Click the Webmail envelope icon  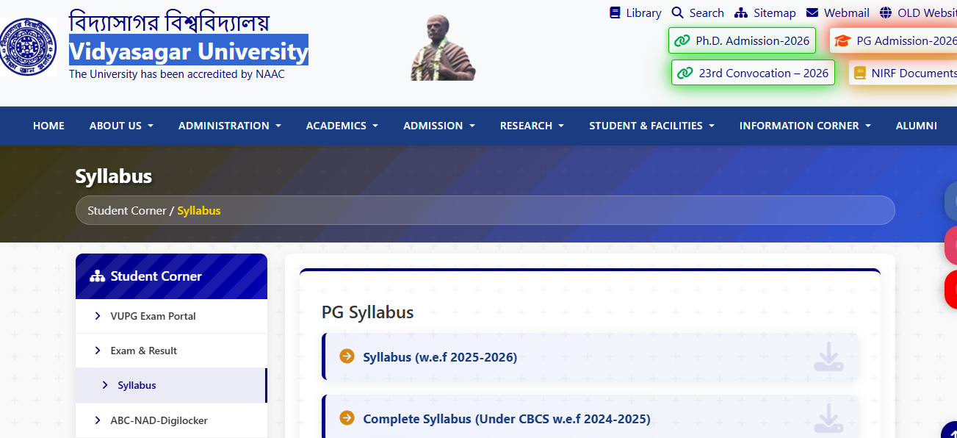[812, 12]
